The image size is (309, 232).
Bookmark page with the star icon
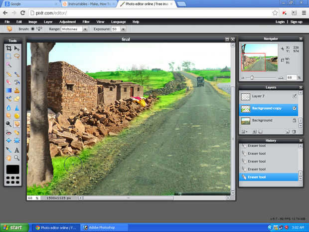point(275,13)
